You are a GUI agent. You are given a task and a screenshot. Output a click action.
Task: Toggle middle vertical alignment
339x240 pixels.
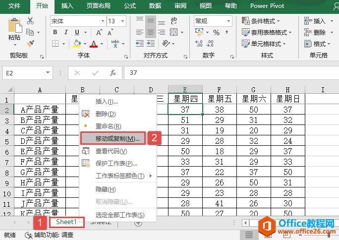click(151, 21)
